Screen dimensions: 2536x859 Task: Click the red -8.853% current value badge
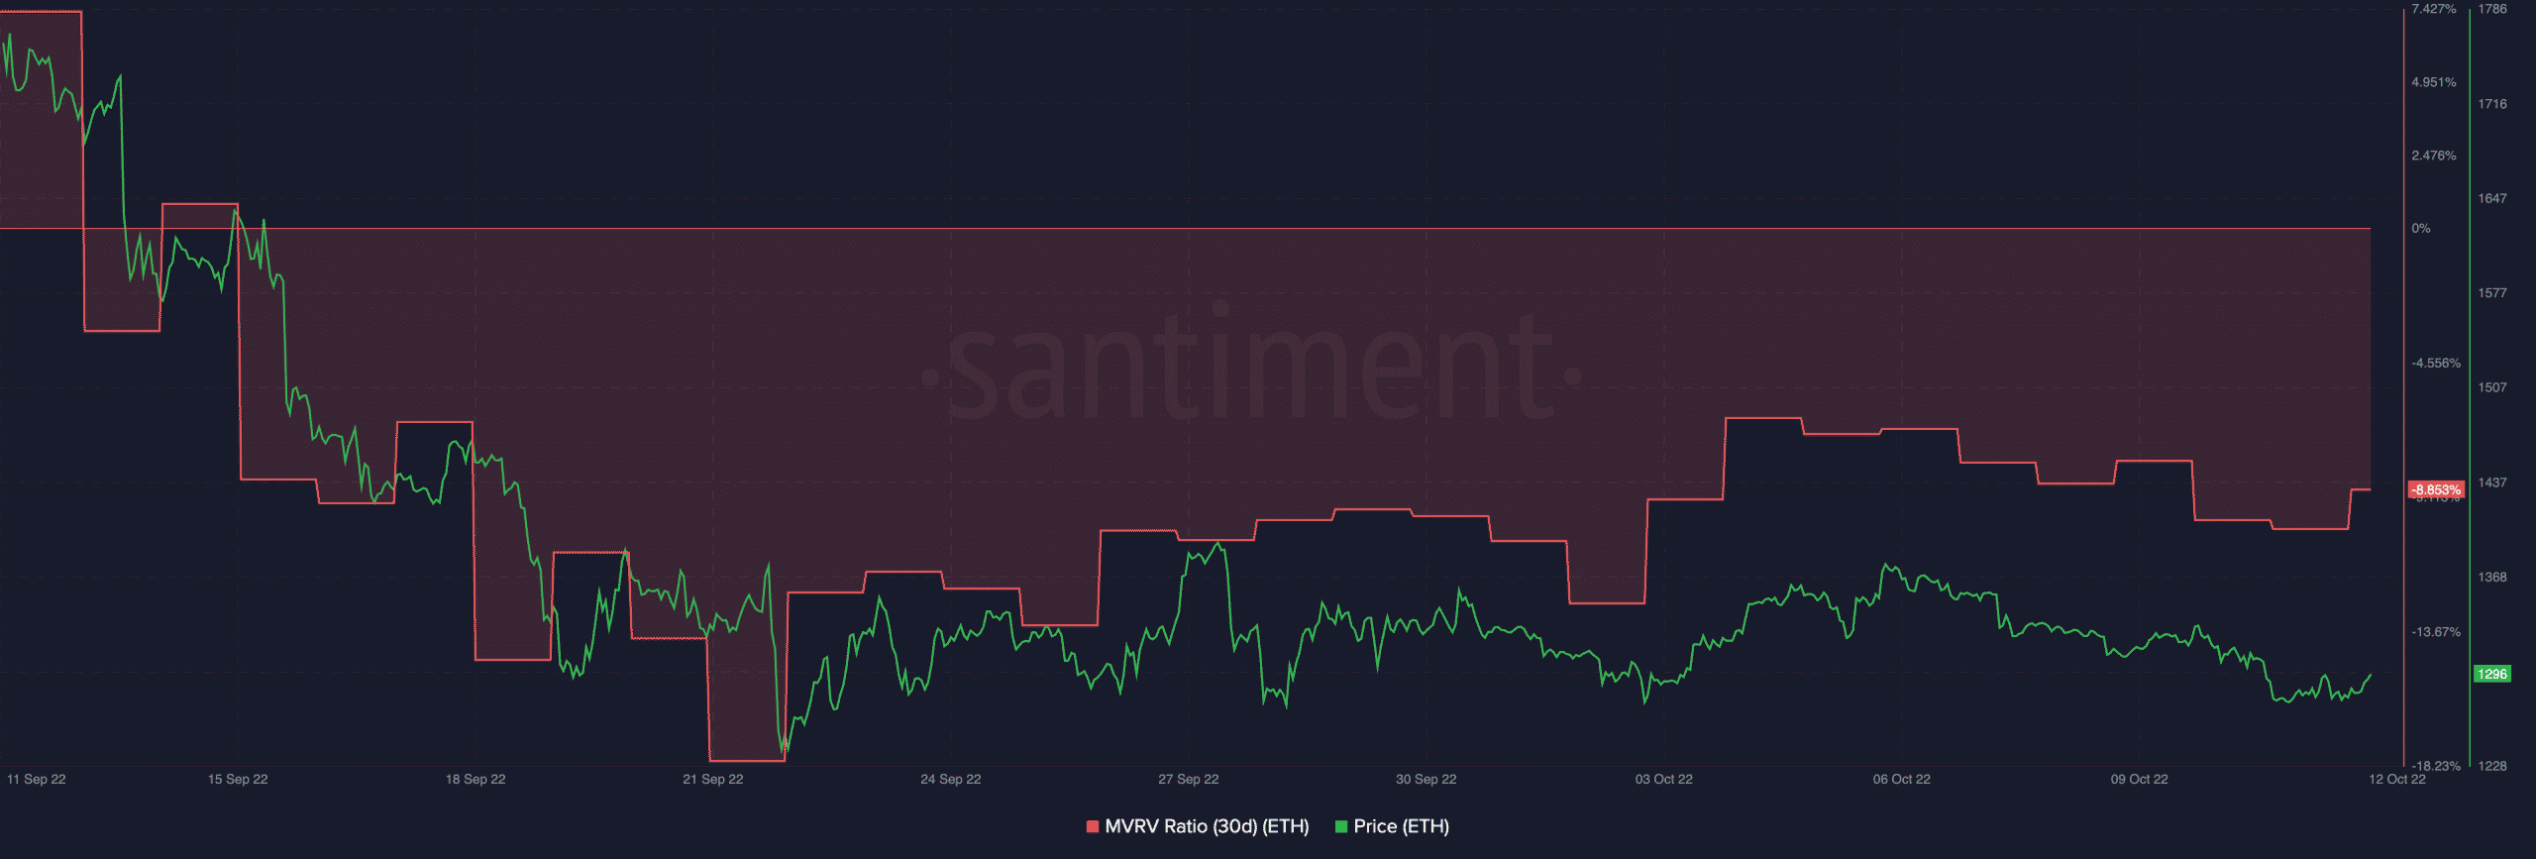[x=2436, y=489]
